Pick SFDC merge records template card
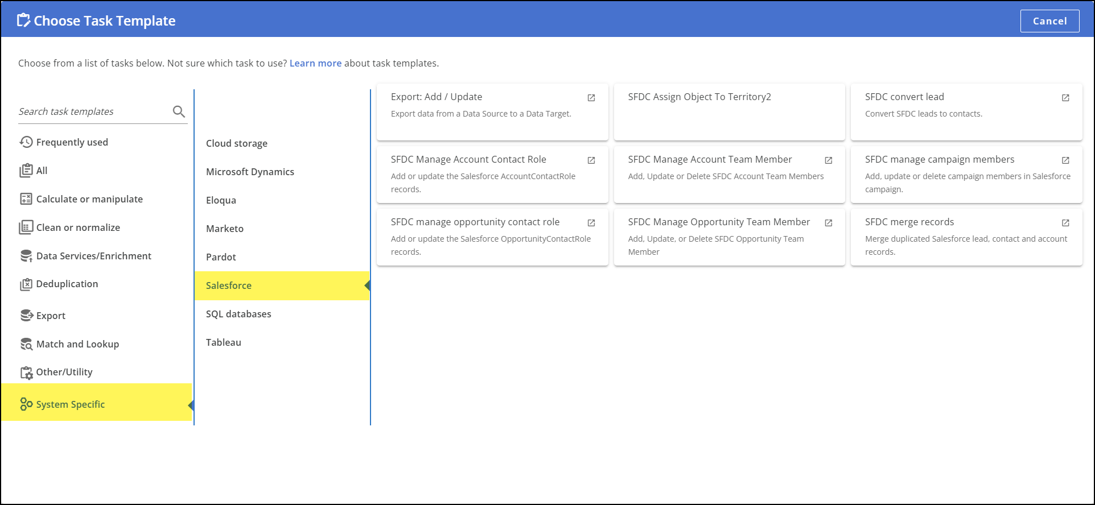The width and height of the screenshot is (1095, 505). pyautogui.click(x=966, y=237)
